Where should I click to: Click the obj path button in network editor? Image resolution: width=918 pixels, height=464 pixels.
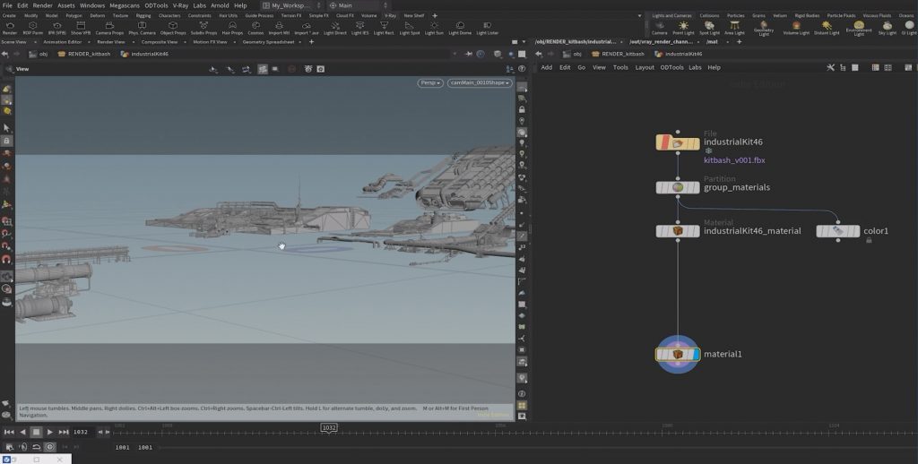[x=572, y=54]
